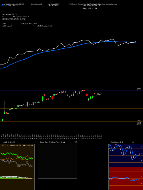Click the 26.87 price axis label
This screenshot has width=143, height=190.
[x=139, y=121]
